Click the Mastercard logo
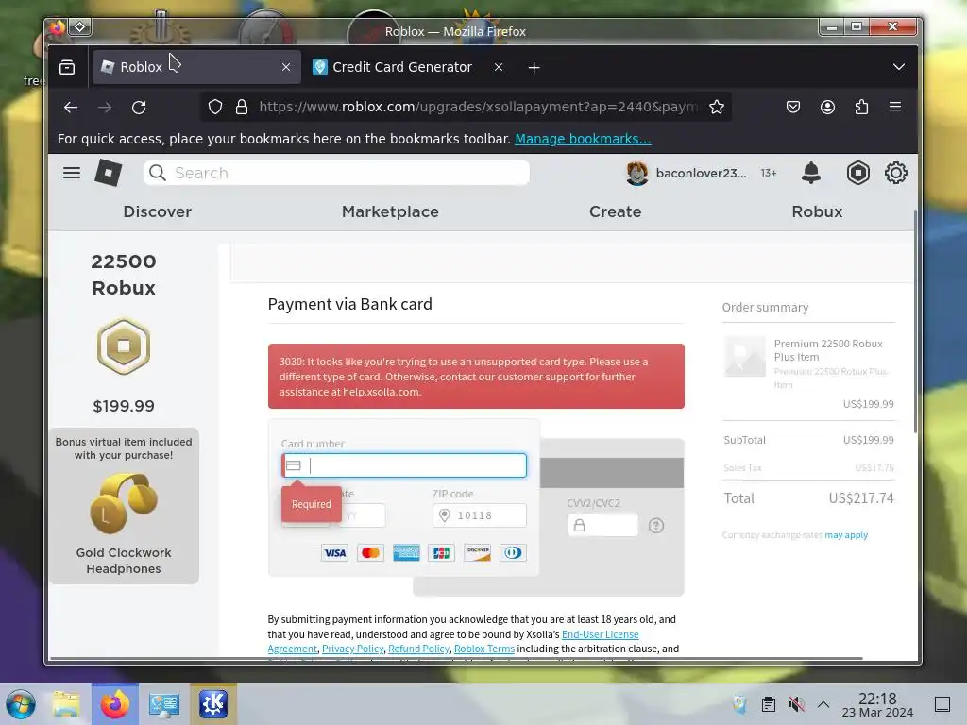967x725 pixels. (x=370, y=553)
